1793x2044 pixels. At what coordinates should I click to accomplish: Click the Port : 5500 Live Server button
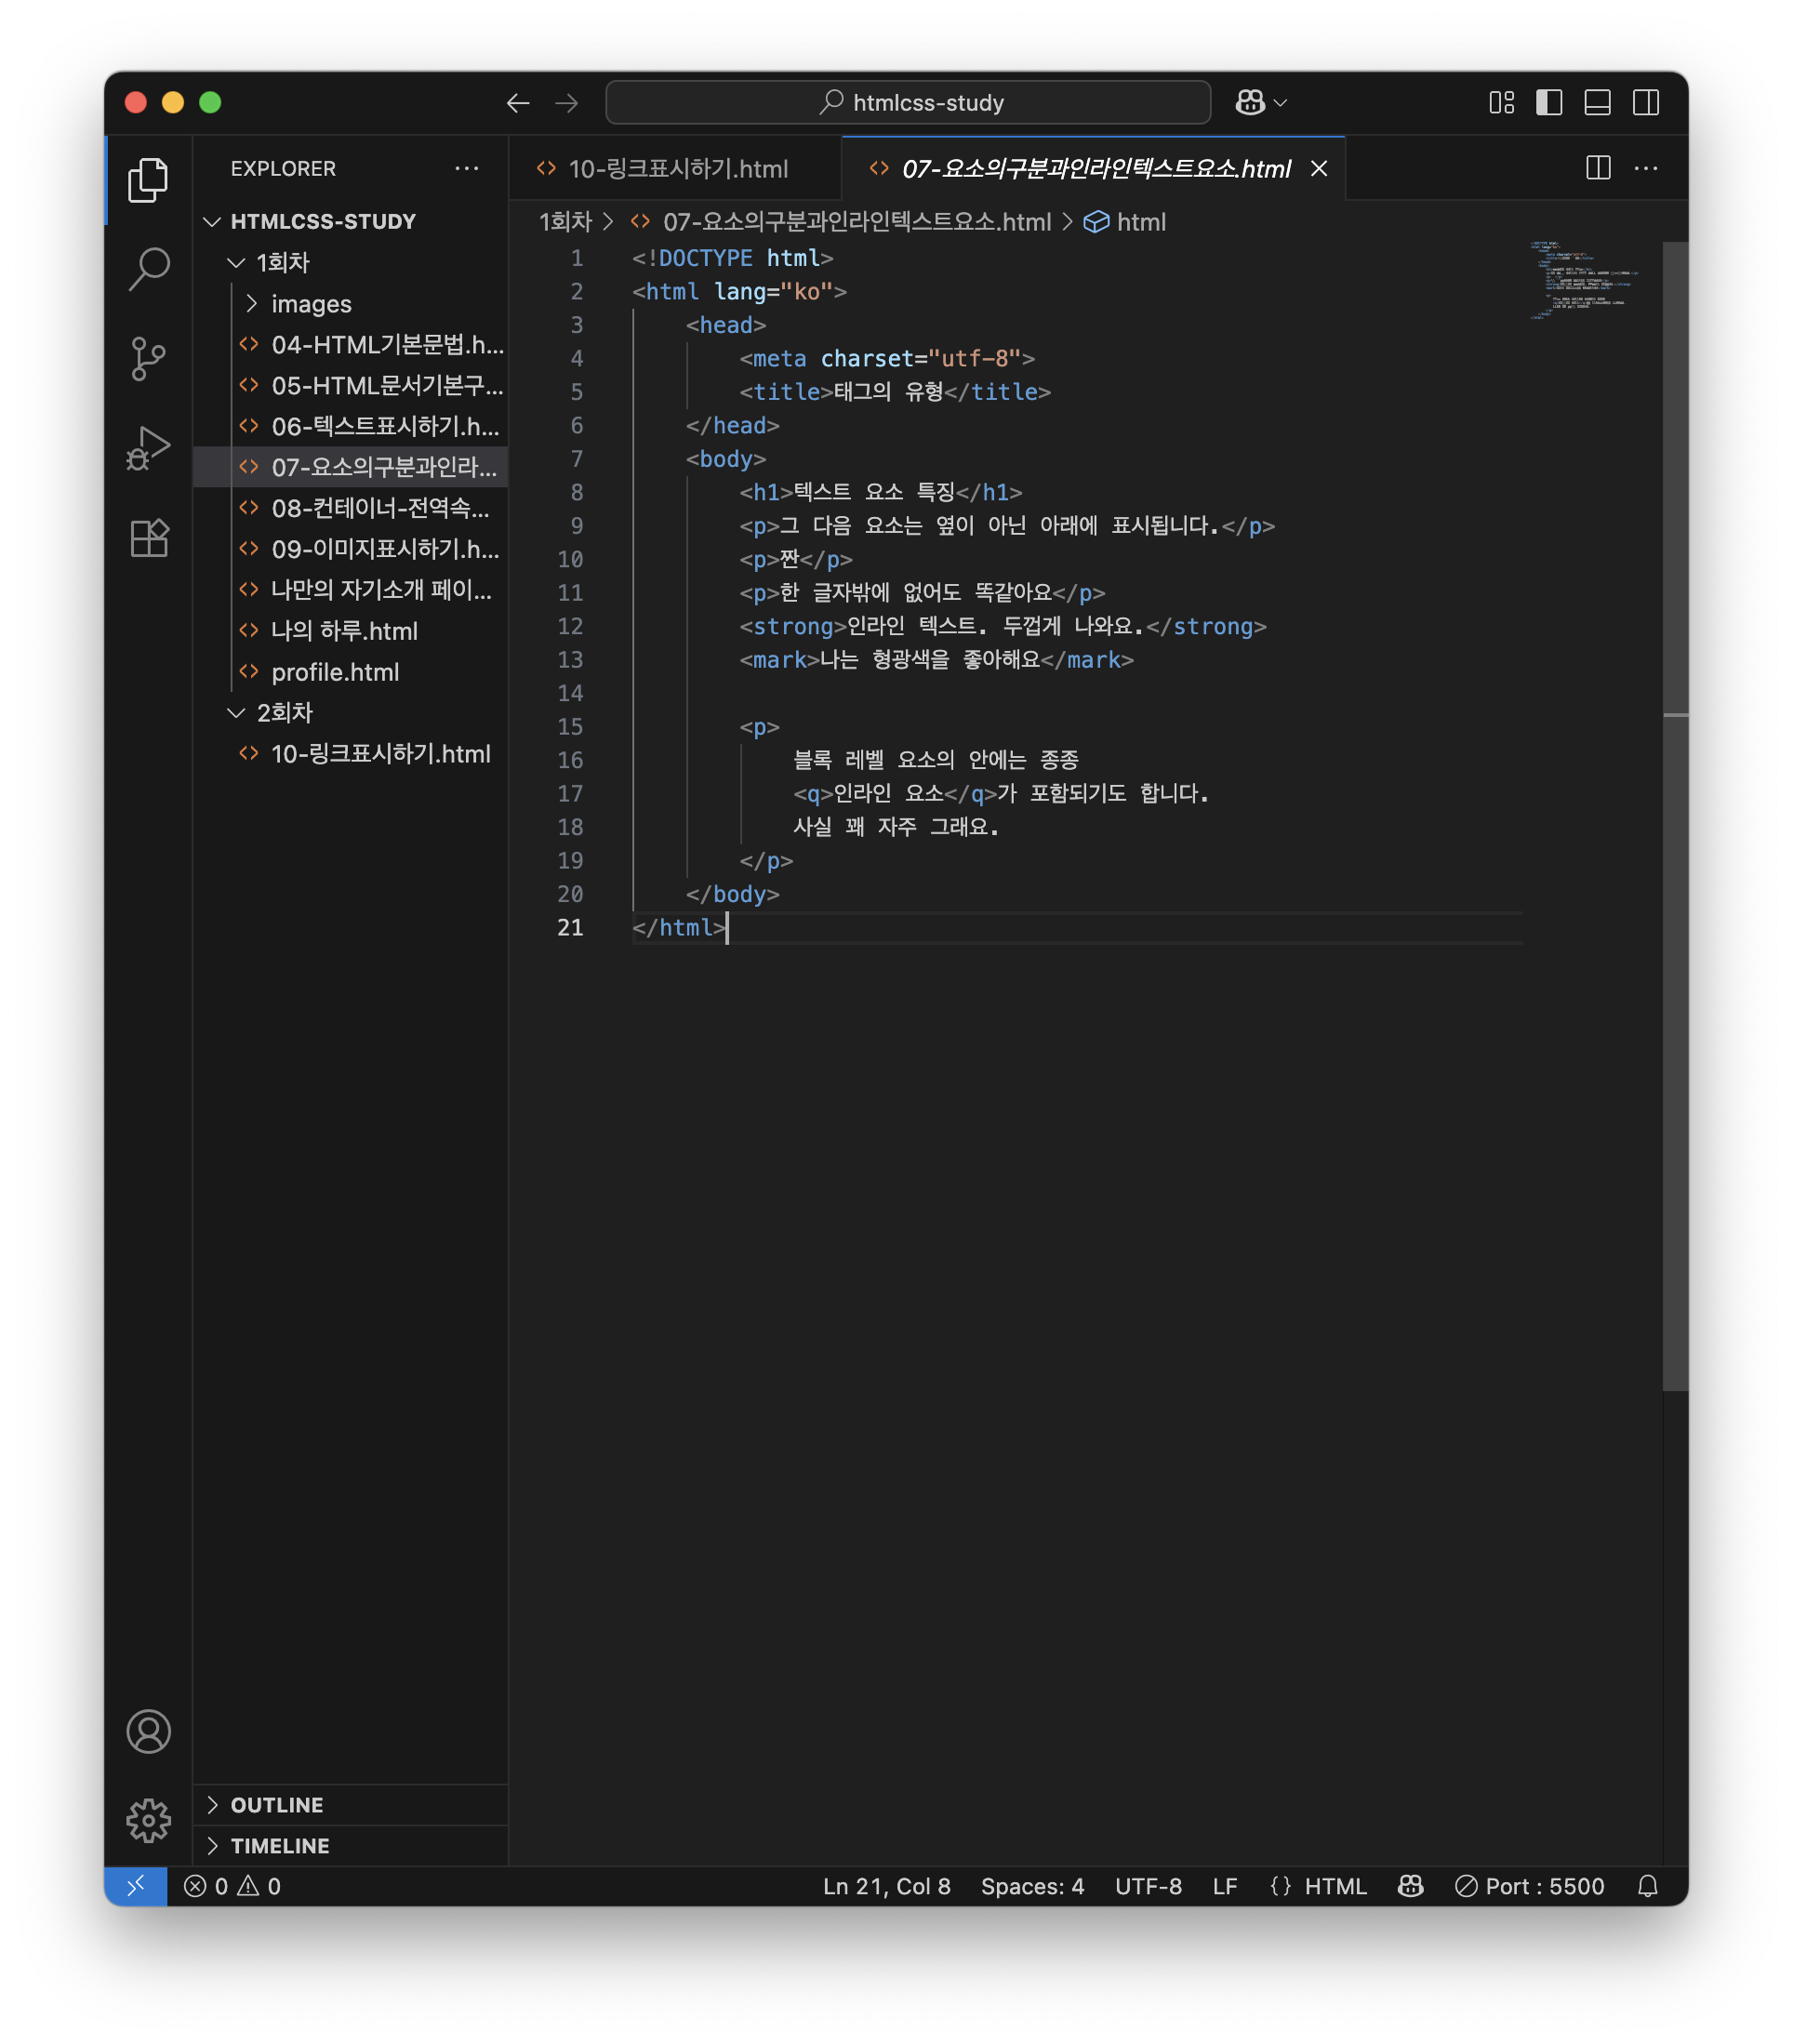[x=1530, y=1886]
